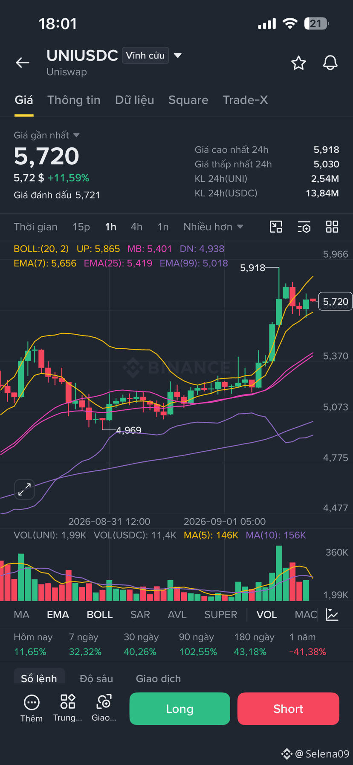Select the 4h timeframe
Viewport: 353px width, 765px height.
tap(136, 227)
